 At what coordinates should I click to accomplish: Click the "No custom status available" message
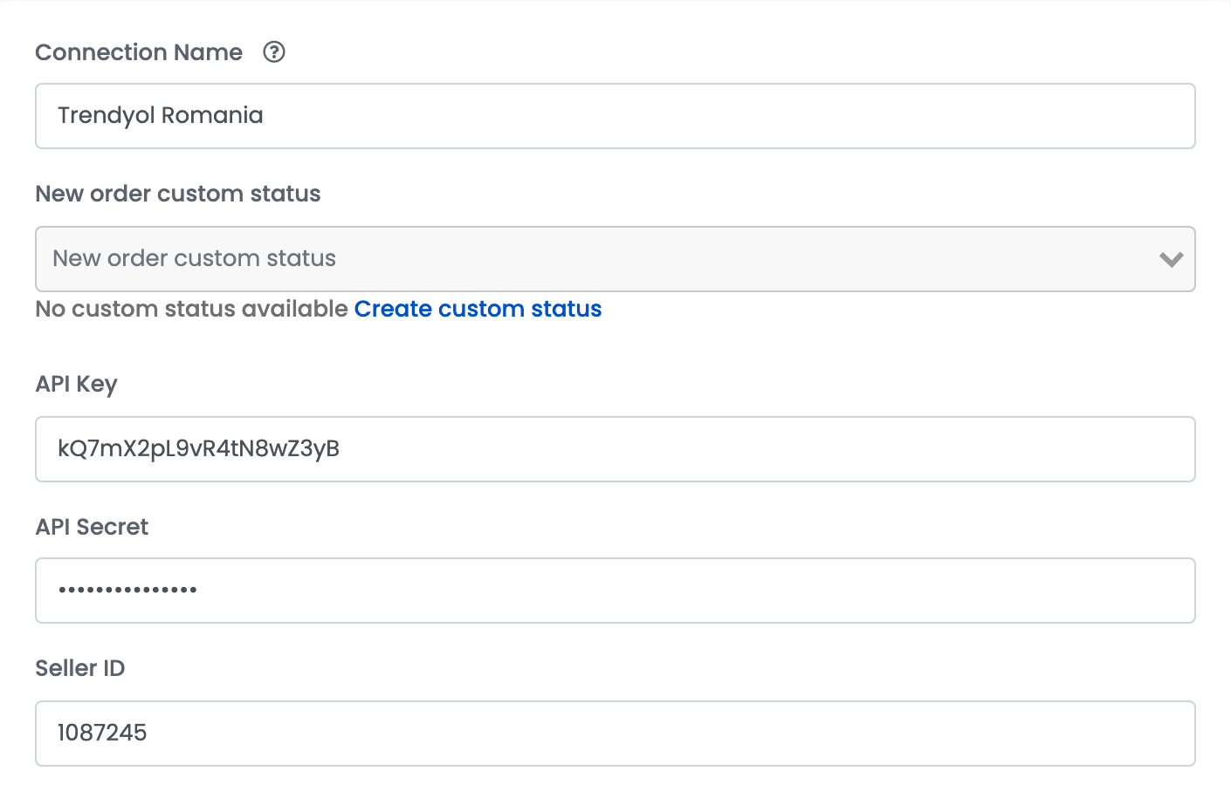point(192,309)
